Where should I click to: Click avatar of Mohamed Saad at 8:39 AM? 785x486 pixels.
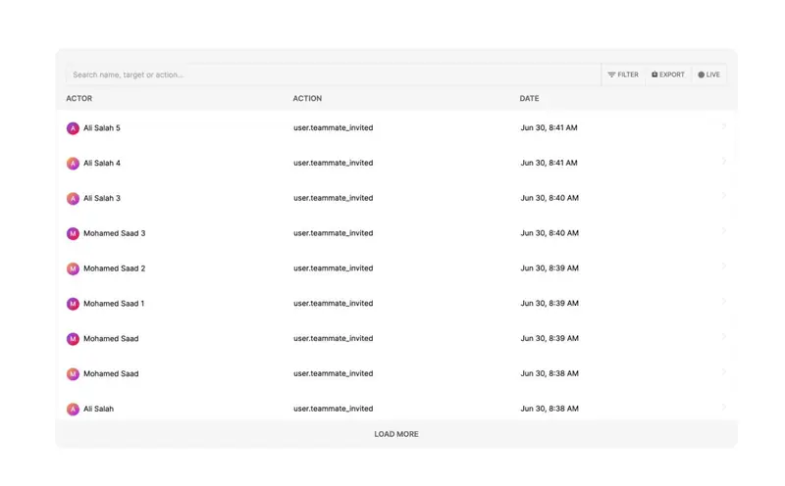[x=73, y=339]
